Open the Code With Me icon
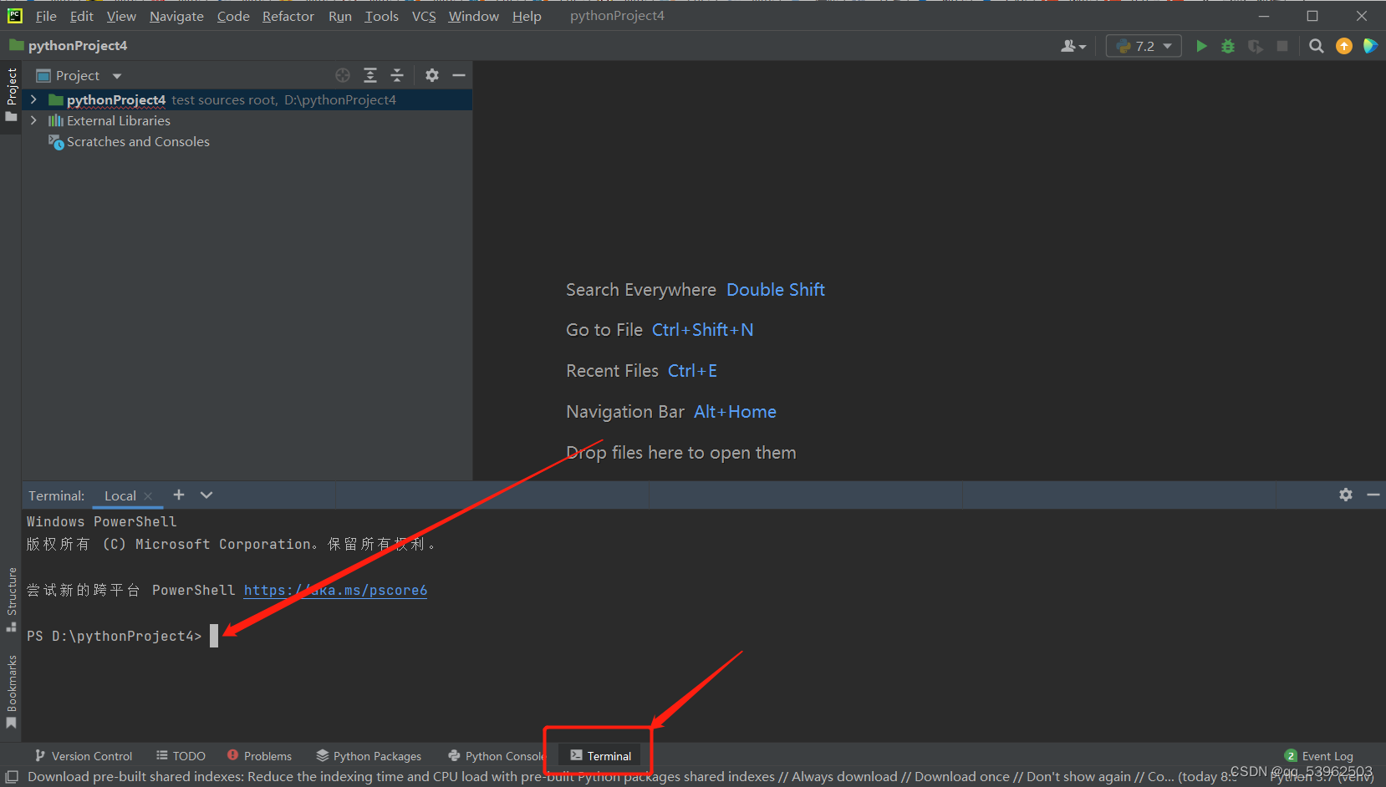 [x=1370, y=46]
